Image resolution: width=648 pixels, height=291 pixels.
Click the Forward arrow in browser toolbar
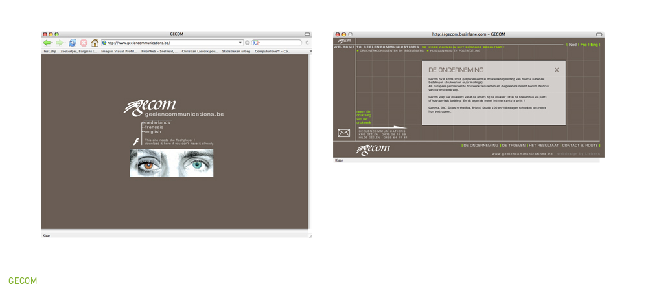(59, 43)
